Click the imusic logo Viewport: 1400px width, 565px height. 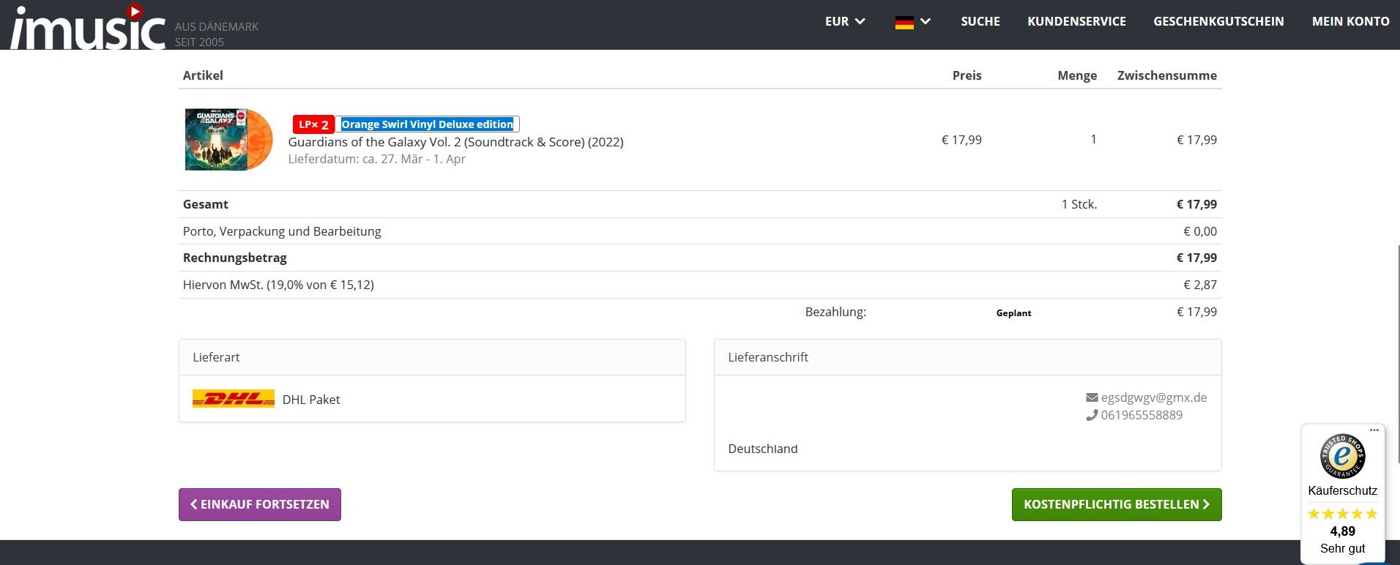89,26
